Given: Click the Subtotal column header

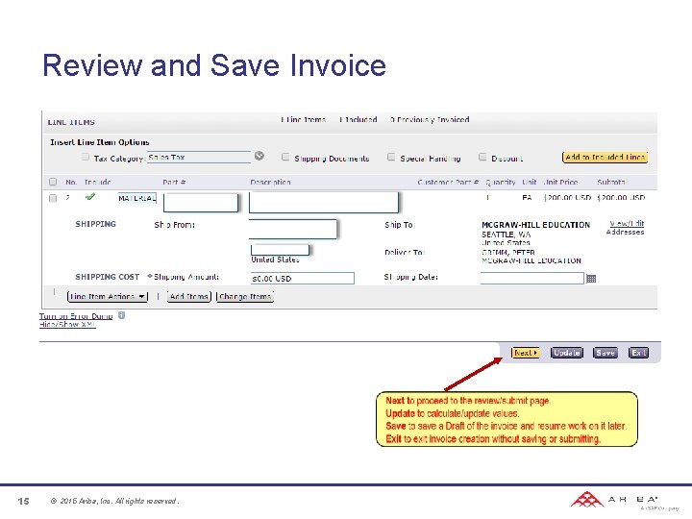Looking at the screenshot, I should click(x=611, y=182).
